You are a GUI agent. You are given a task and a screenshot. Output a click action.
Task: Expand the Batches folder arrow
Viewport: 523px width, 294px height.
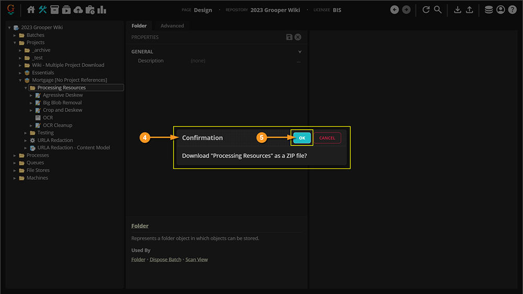[x=15, y=35]
